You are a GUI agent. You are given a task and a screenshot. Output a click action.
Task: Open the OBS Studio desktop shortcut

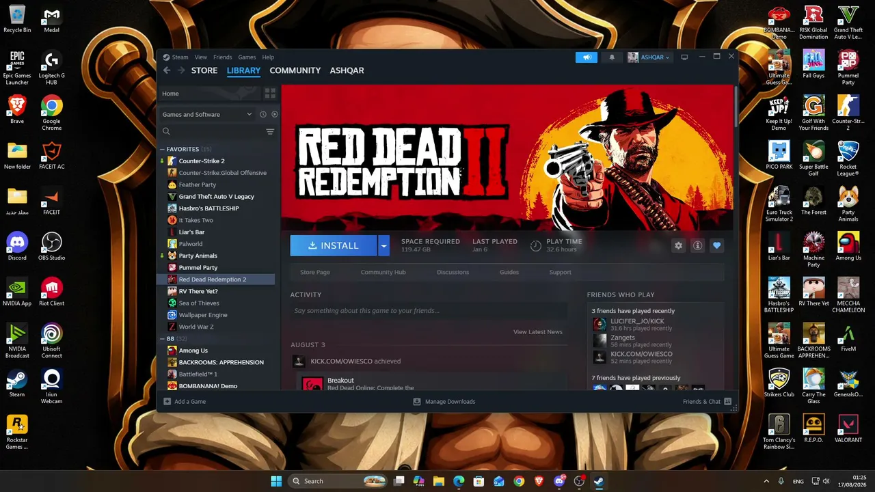[52, 247]
